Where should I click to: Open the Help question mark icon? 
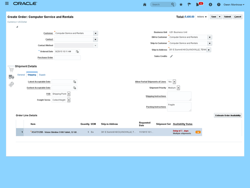click(218, 4)
